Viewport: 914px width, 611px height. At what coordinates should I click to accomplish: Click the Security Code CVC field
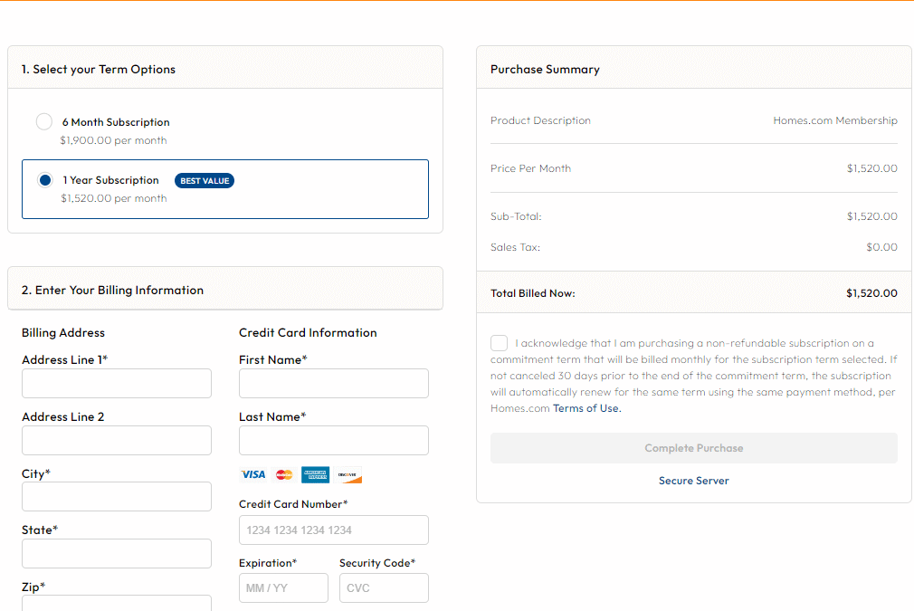pos(384,587)
